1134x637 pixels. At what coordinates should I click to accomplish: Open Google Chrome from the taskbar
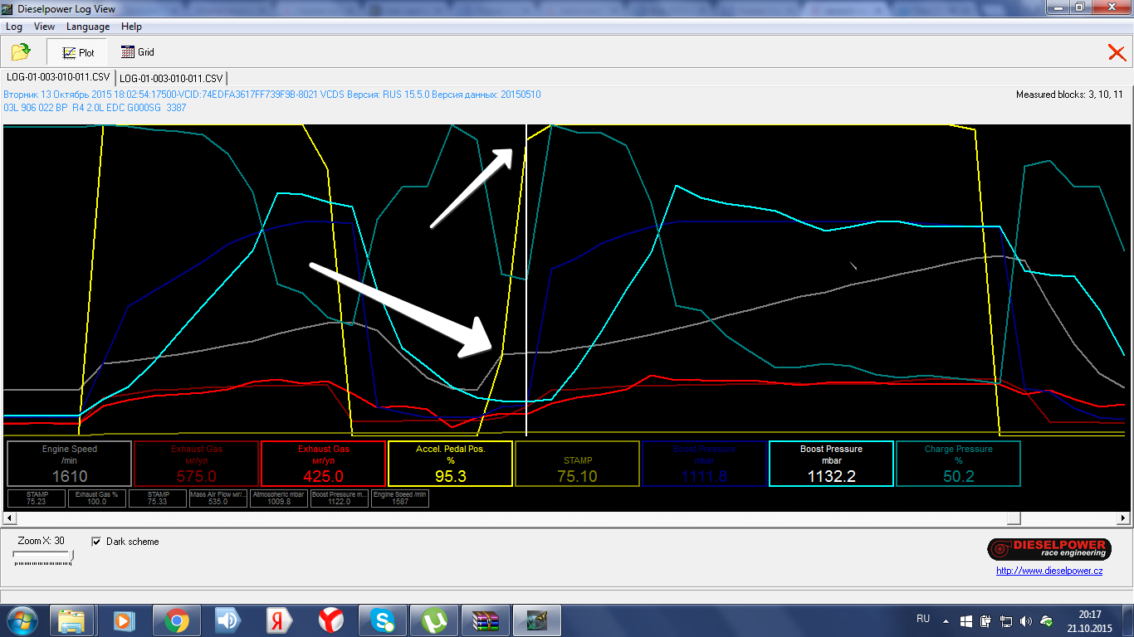(x=175, y=620)
